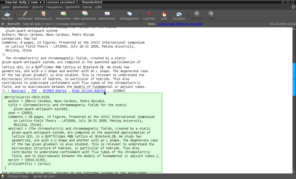Image resolution: width=296 pixels, height=179 pixels.
Task: Click the date text 02.10.2009 02:52
Action: (x=282, y=24)
